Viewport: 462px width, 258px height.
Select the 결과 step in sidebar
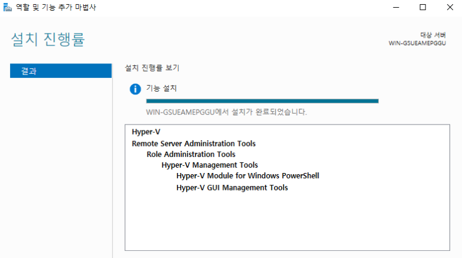pyautogui.click(x=61, y=71)
